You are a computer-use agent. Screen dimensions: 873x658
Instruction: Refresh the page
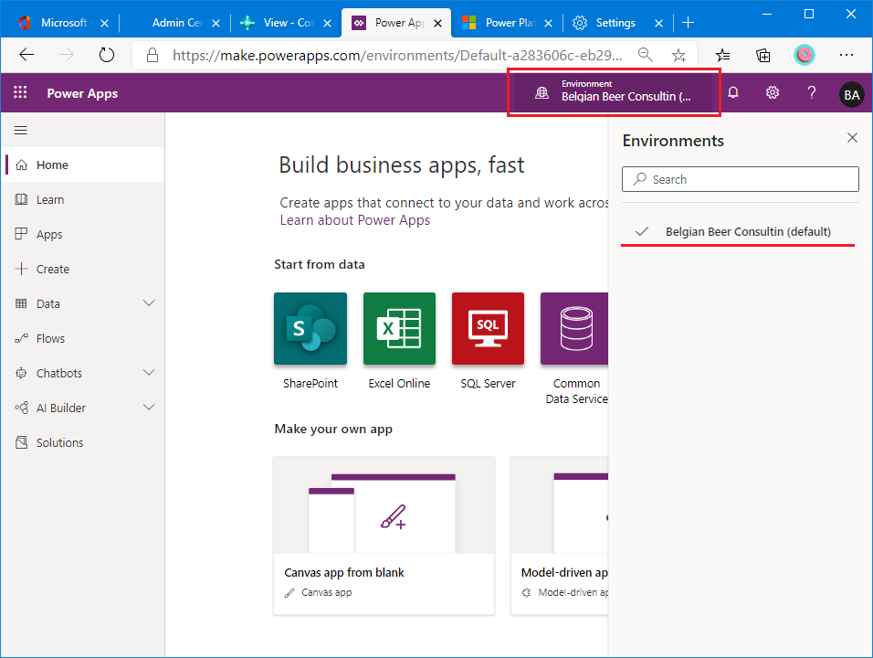pyautogui.click(x=106, y=55)
